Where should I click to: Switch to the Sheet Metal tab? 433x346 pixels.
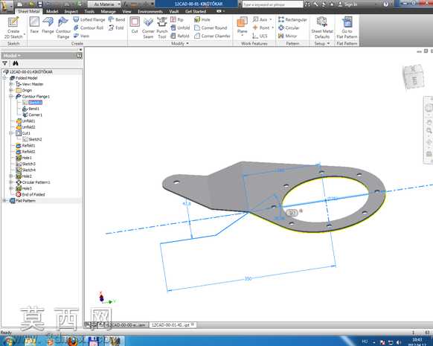point(29,11)
